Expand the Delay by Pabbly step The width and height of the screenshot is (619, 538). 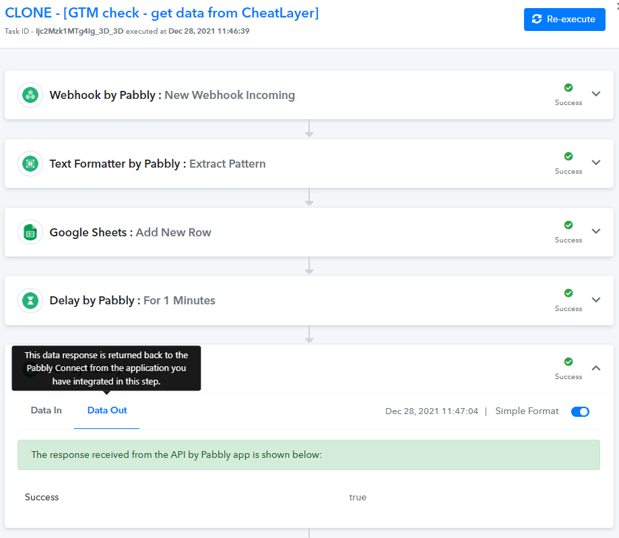click(596, 300)
